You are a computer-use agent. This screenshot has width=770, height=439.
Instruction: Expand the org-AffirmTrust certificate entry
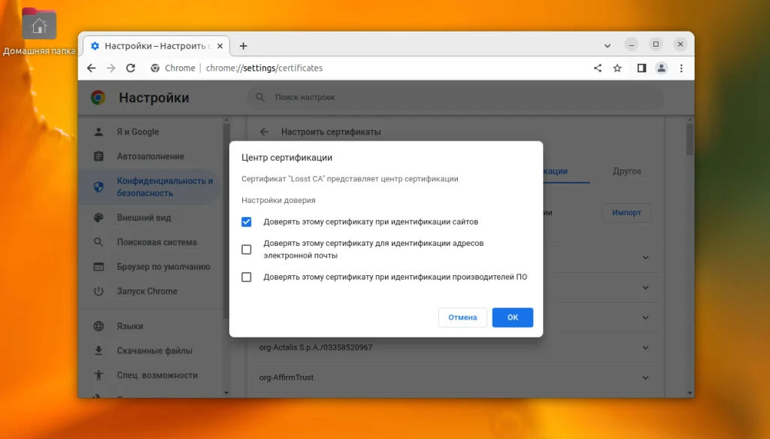[644, 377]
